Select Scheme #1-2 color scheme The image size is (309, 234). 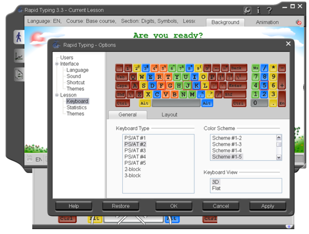coord(227,138)
